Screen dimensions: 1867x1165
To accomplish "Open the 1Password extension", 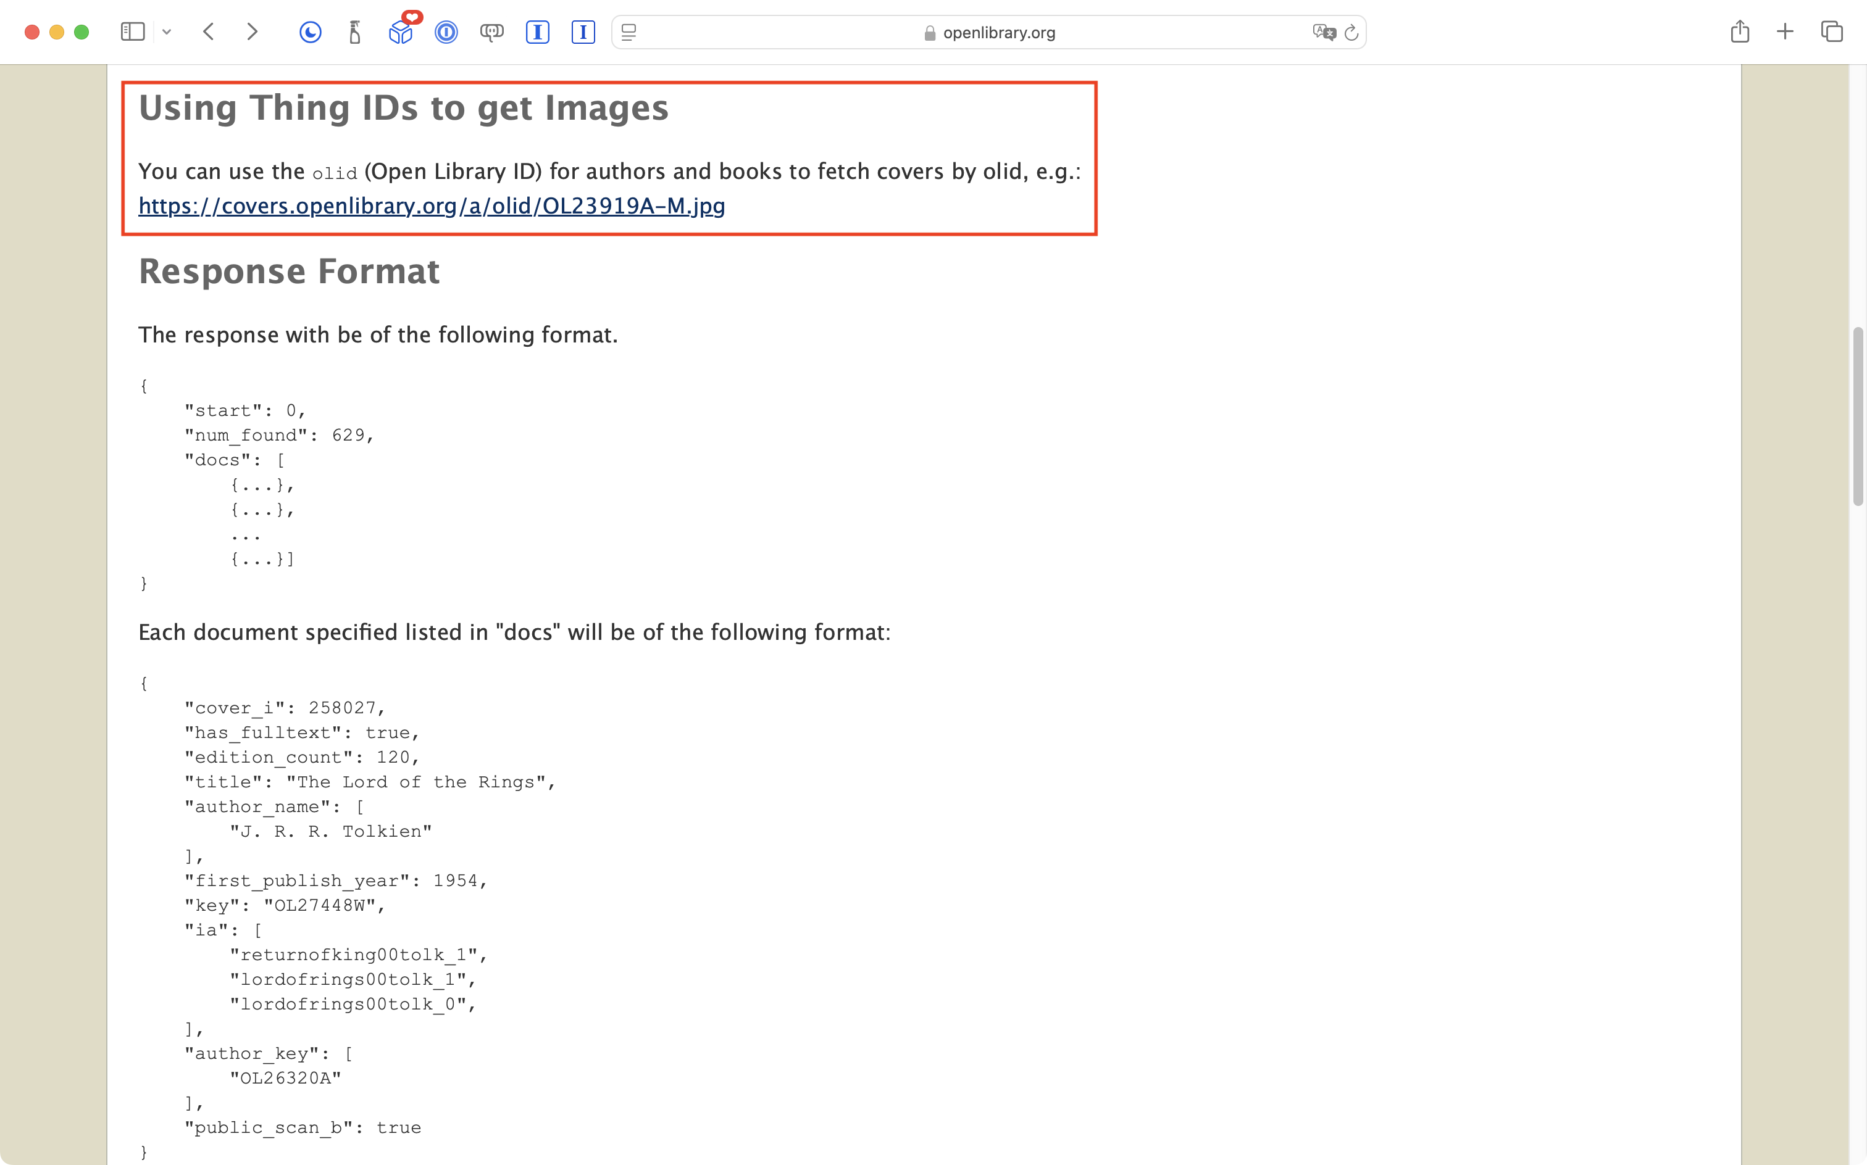I will point(446,32).
